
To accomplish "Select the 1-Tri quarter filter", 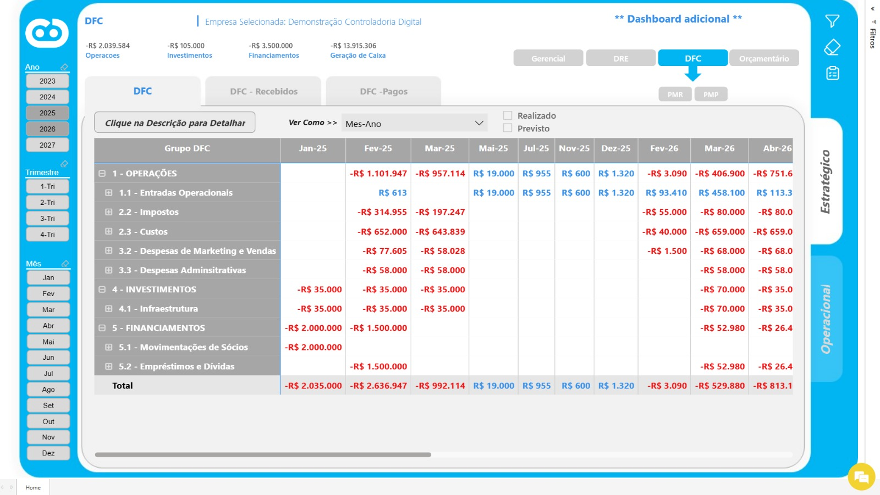I will [47, 186].
